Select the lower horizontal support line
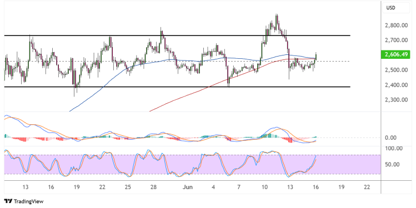 (177, 87)
